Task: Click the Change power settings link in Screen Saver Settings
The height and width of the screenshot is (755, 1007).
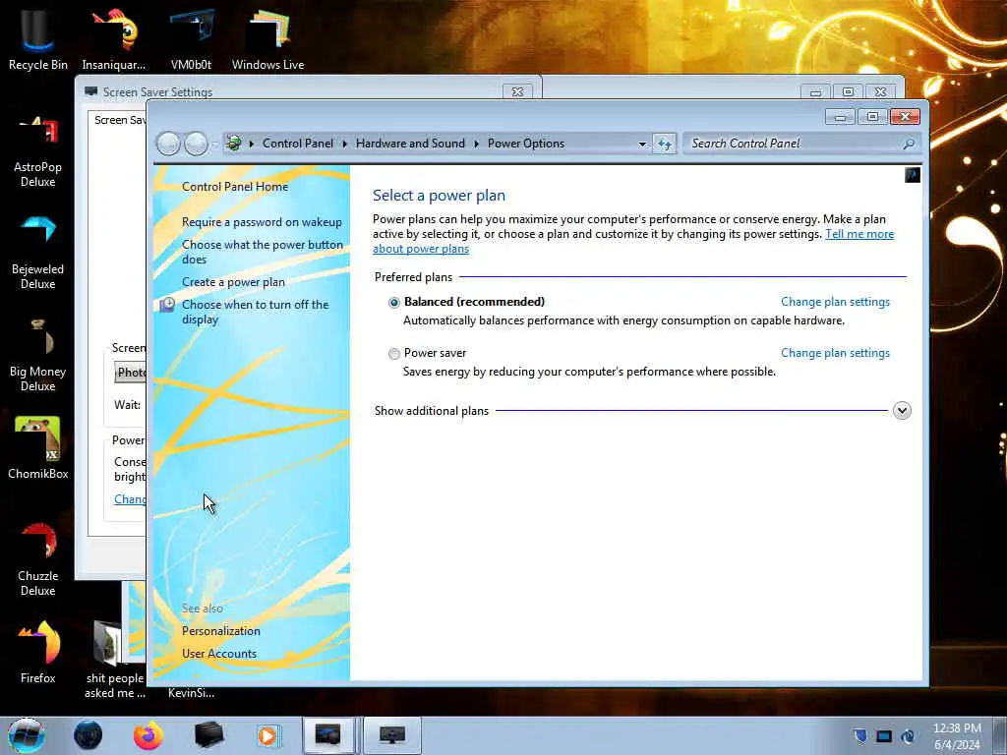Action: point(130,498)
